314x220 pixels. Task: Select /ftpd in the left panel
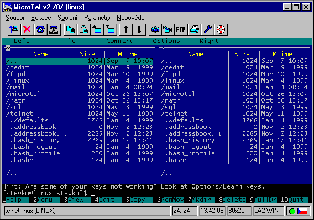[79, 74]
